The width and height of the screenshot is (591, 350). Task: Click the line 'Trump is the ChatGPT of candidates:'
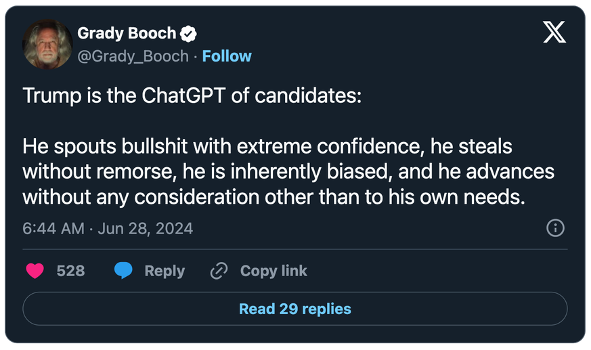192,95
